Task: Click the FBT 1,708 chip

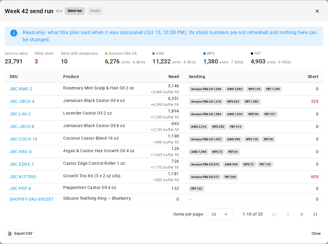Action: coord(273,89)
